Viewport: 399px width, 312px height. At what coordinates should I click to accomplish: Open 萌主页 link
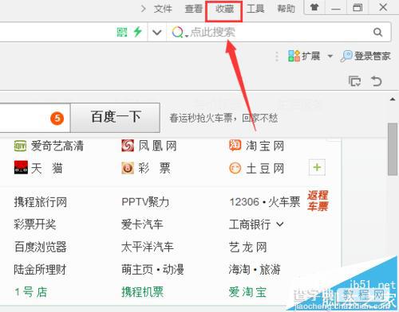click(x=137, y=270)
